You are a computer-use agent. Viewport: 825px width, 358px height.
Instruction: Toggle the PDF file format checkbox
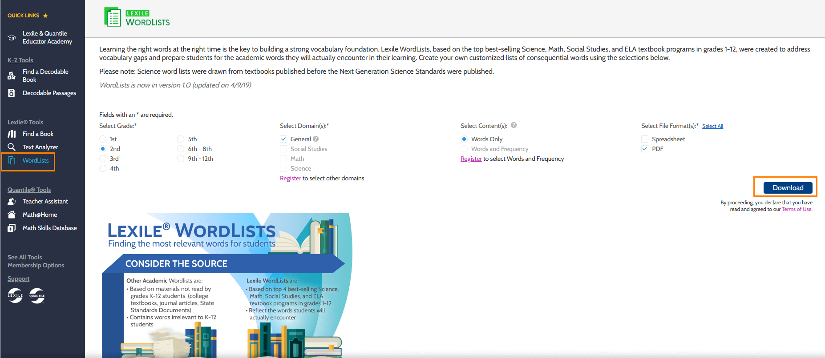645,149
